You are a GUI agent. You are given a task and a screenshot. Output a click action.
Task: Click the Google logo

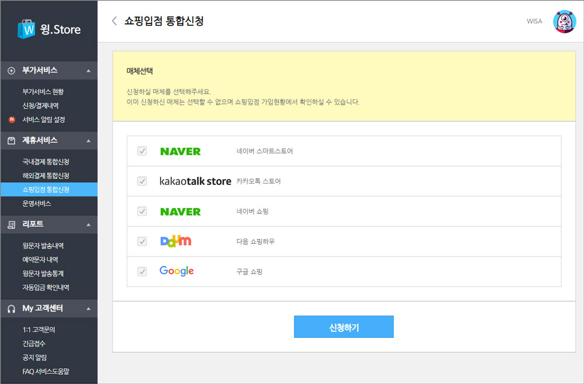176,271
